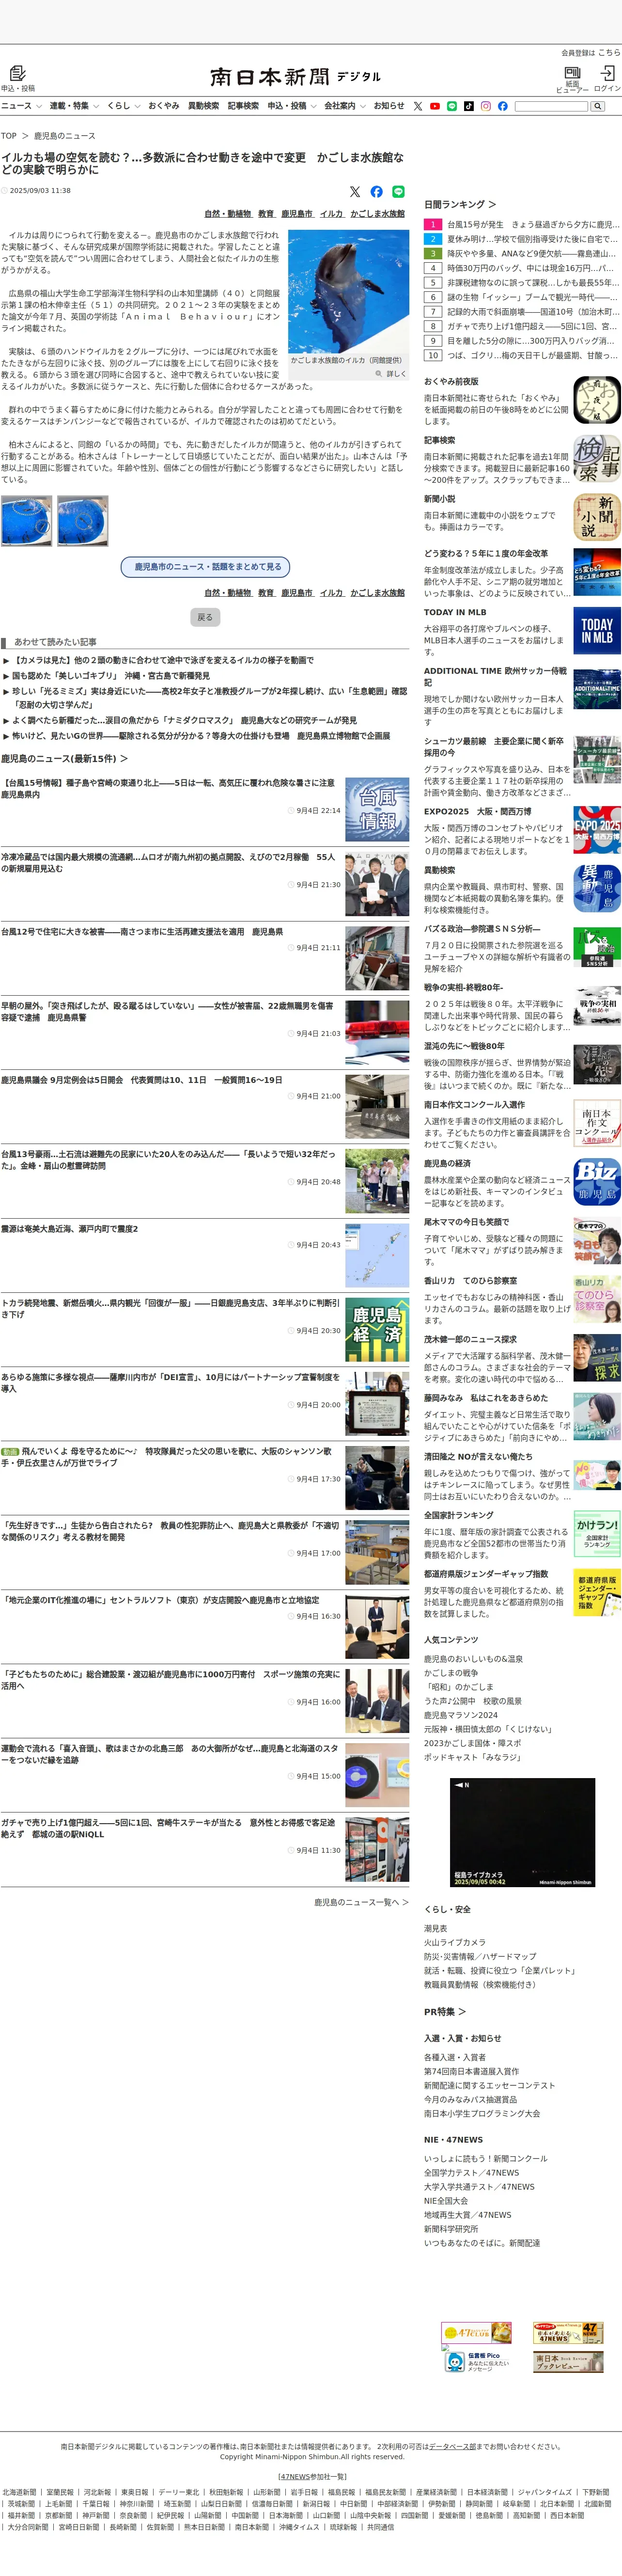Open 鹿児島経済 thumbnail for トカラ統発地震 article

tap(377, 1329)
